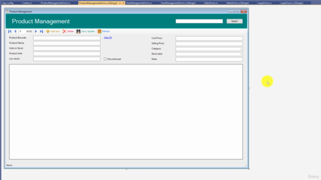321x180 pixels.
Task: Jump to the last record
Action: click(41, 31)
